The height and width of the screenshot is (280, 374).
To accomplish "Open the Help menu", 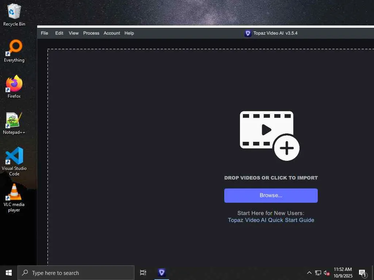I will pyautogui.click(x=129, y=33).
